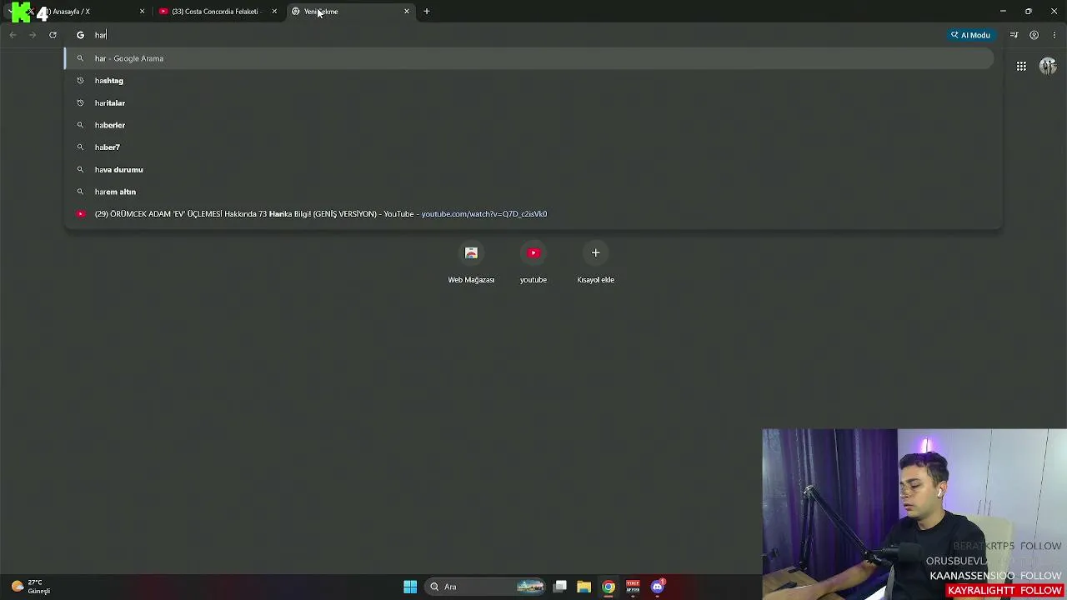1067x600 pixels.
Task: Click YouTube icon beside ÖRÜMCEK ADAM suggestion
Action: click(80, 214)
